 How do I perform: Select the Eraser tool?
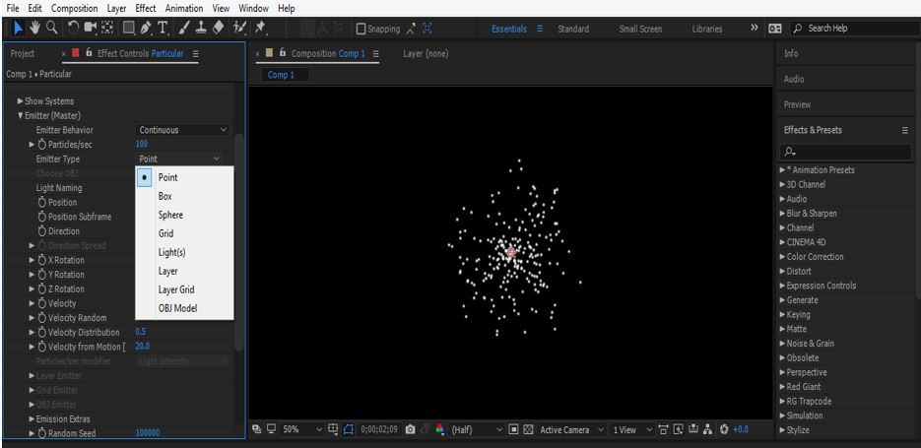pyautogui.click(x=218, y=28)
